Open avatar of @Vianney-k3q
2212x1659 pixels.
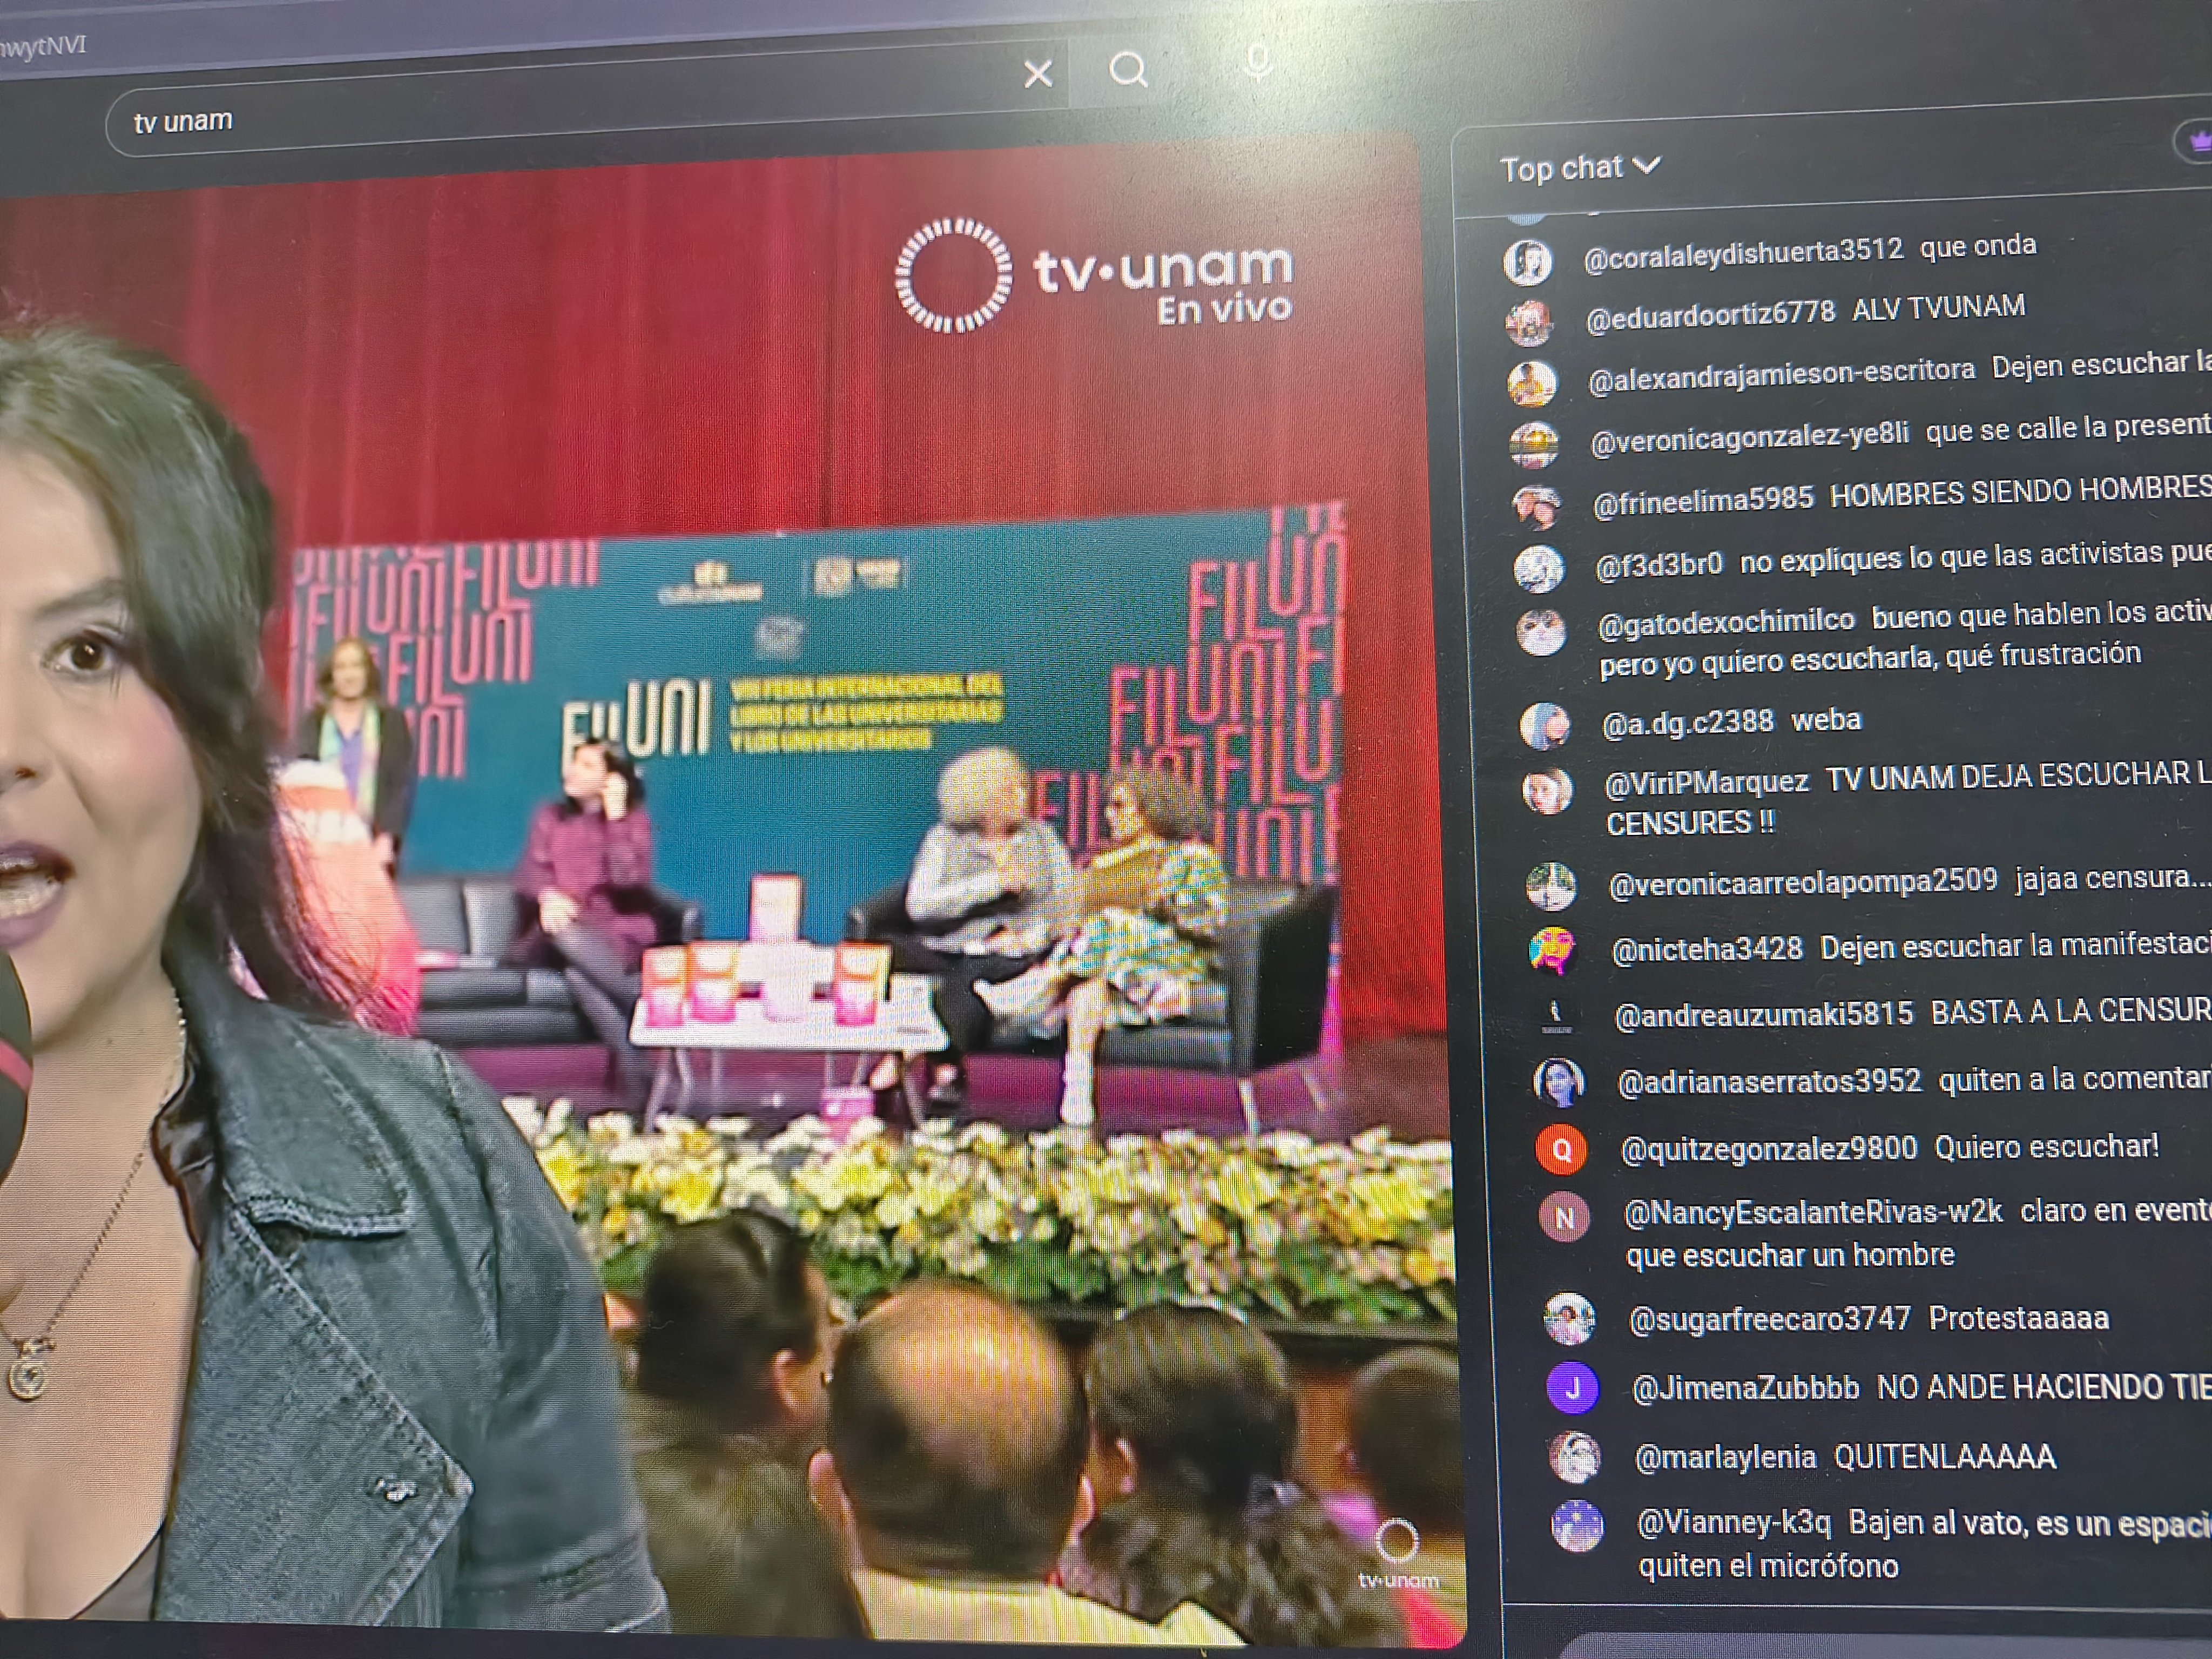[1577, 1527]
